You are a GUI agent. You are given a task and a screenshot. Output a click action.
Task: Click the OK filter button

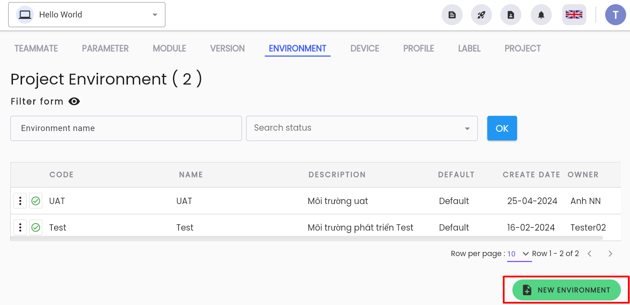(502, 128)
